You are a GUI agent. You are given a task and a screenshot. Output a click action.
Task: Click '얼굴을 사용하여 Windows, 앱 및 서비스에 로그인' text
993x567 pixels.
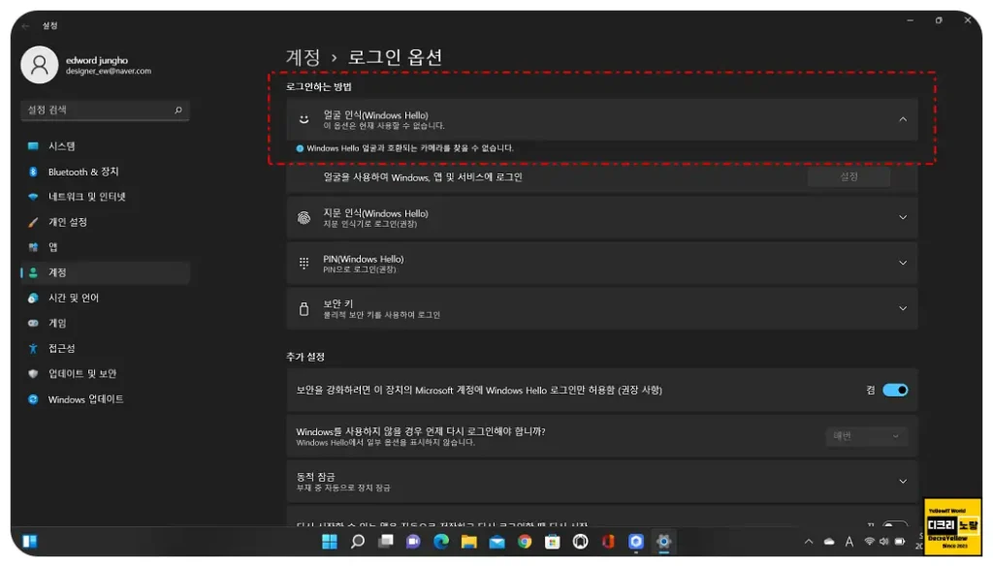click(x=423, y=177)
